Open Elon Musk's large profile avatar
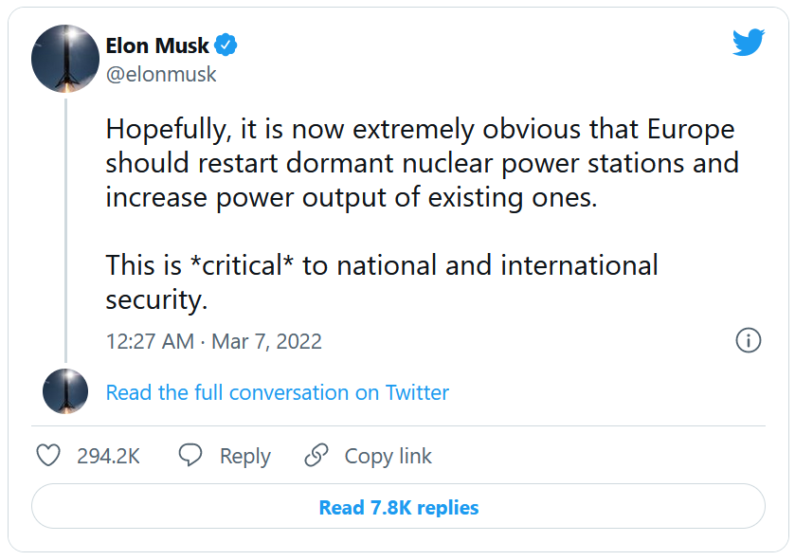The width and height of the screenshot is (795, 560). click(65, 59)
